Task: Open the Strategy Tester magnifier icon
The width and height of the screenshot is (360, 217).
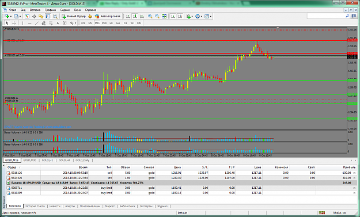Action: (x=55, y=16)
